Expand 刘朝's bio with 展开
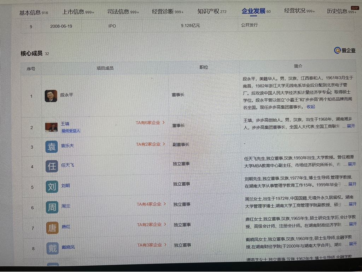 tap(352, 184)
